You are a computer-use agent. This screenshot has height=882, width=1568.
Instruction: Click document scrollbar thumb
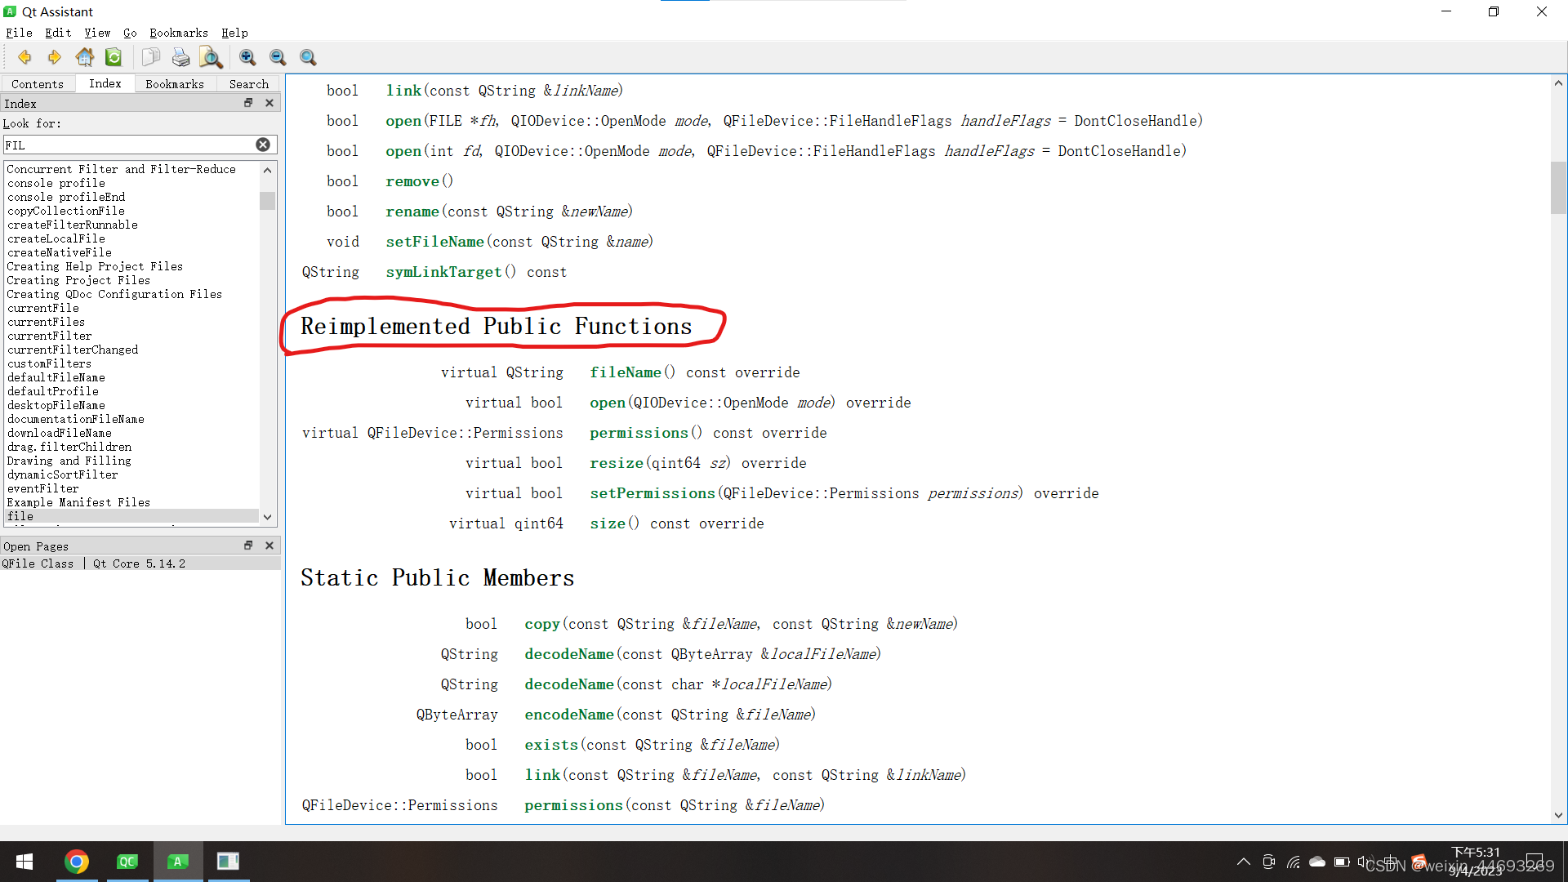point(1558,188)
